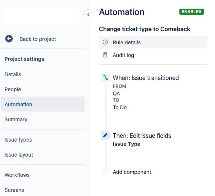Click the ENABLED status badge
Screen dimensions: 215x196
[191, 12]
